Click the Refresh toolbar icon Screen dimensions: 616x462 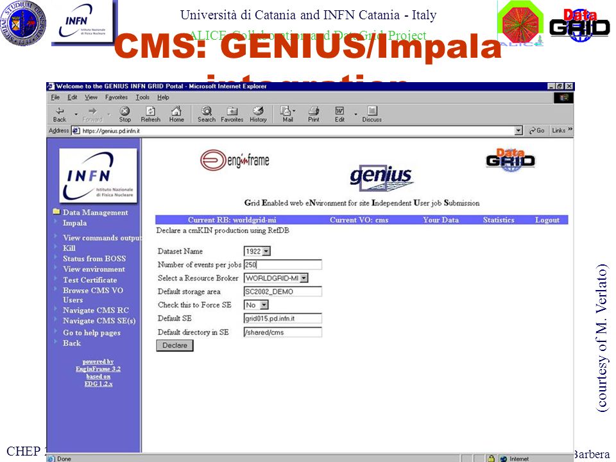click(x=150, y=114)
